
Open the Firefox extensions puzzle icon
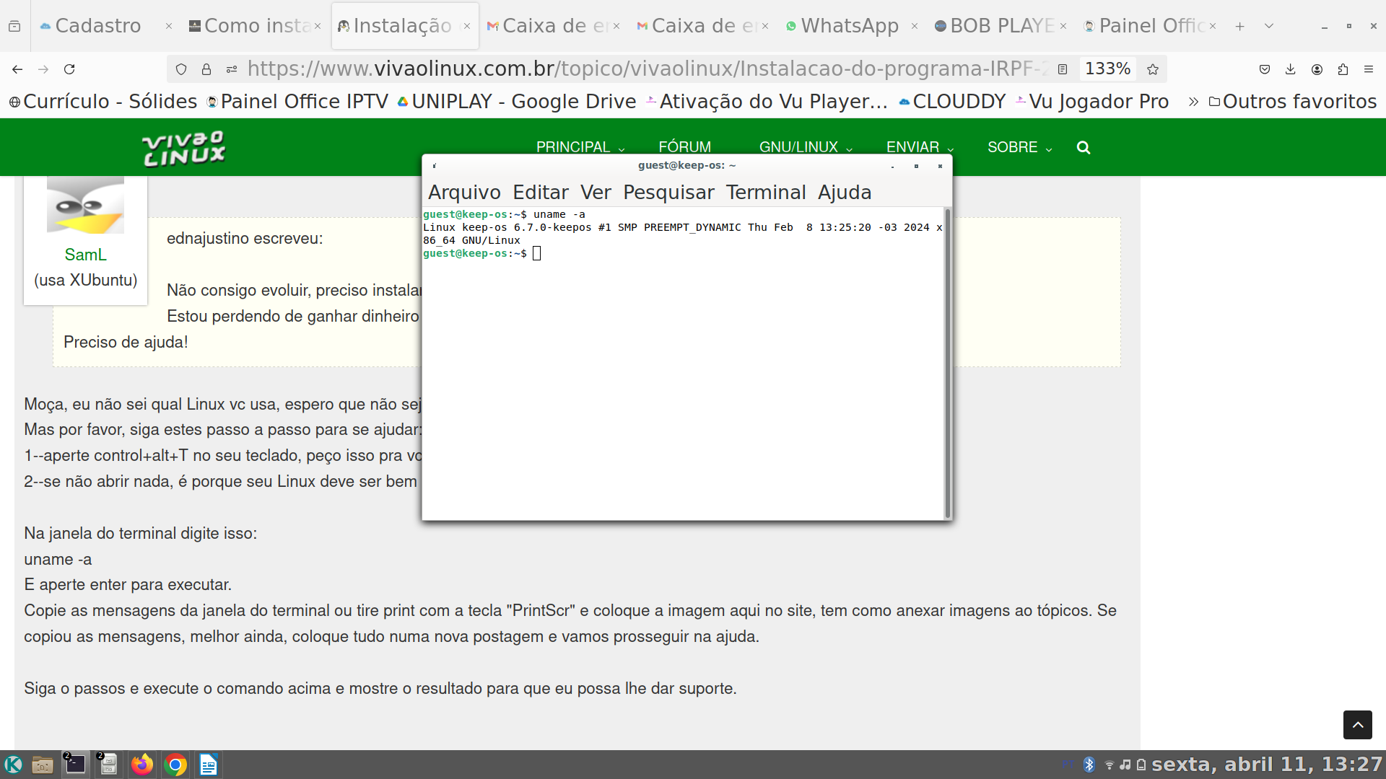click(x=1343, y=69)
